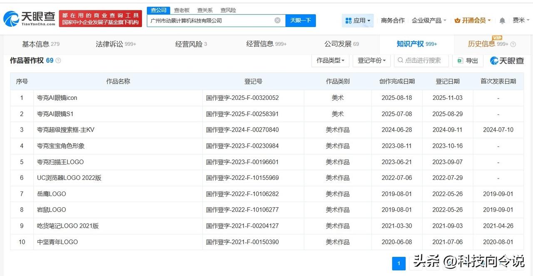Open notifications via the bell icon
Screen dimensions: 533x276
point(502,20)
